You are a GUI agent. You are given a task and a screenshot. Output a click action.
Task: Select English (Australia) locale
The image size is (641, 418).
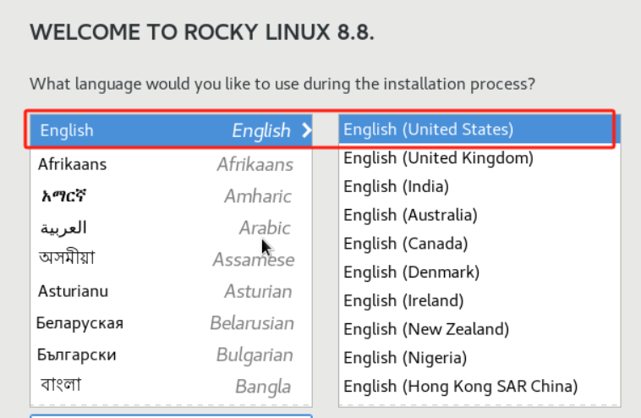[479, 215]
